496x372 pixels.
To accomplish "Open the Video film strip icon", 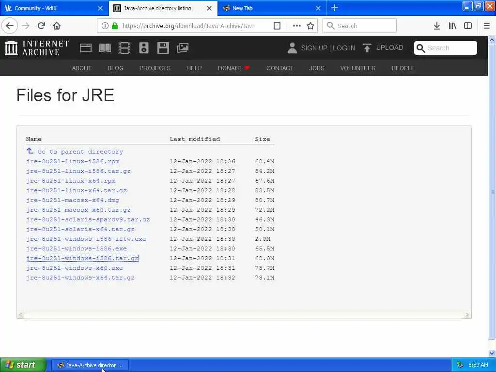I will point(124,48).
